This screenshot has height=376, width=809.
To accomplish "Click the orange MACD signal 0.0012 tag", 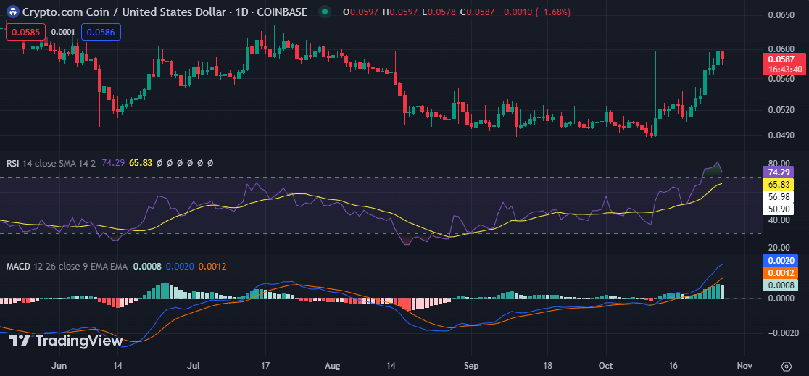I will click(x=784, y=273).
